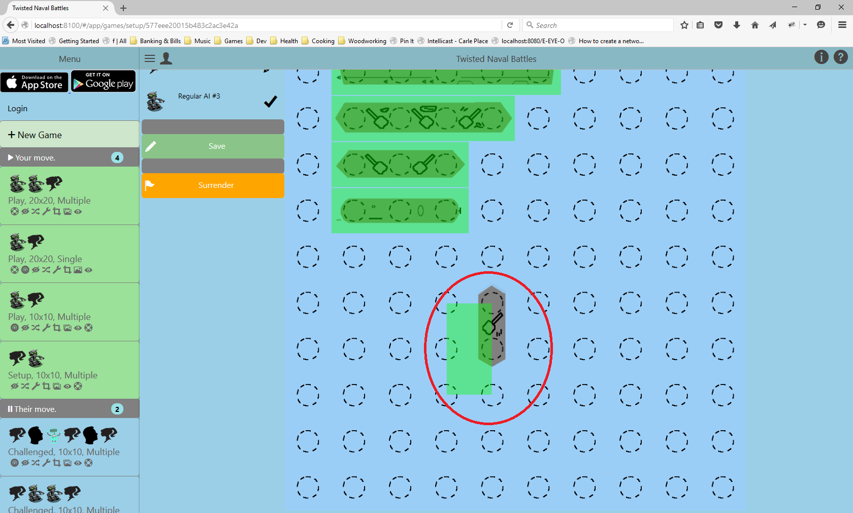Open the Getting Started bookmark

(x=74, y=41)
